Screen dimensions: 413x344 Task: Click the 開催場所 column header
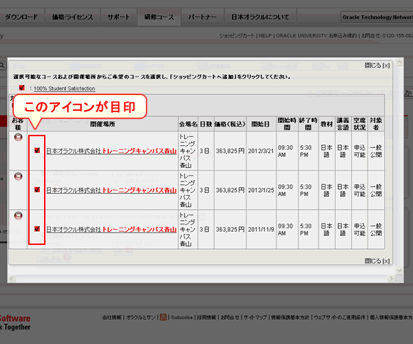click(x=103, y=124)
